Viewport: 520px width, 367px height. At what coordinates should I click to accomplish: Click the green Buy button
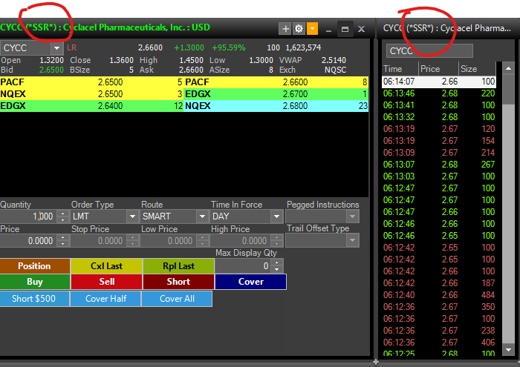click(35, 282)
